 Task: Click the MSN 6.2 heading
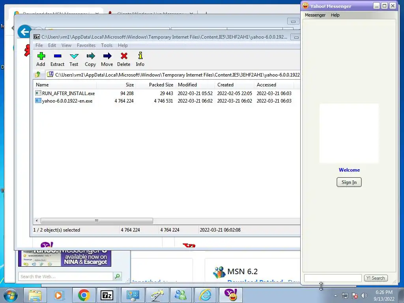point(242,271)
